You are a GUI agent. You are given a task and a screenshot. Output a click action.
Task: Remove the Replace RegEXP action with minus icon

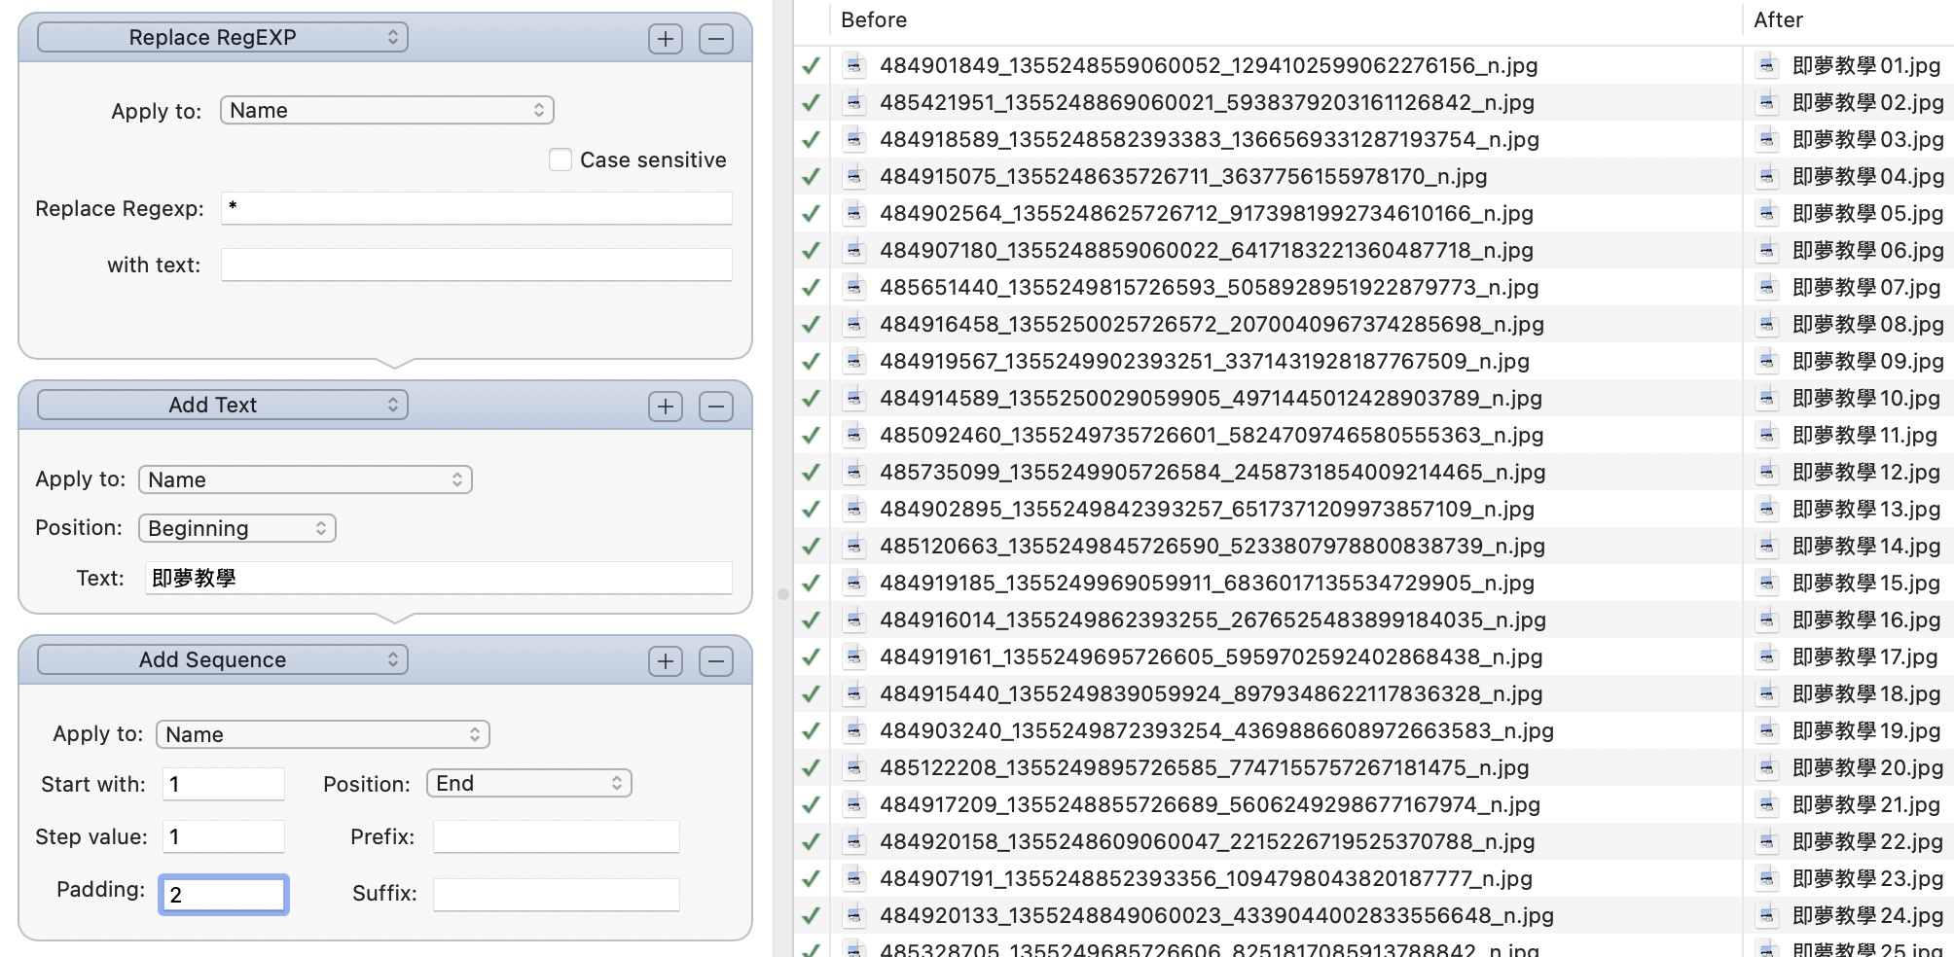coord(716,39)
